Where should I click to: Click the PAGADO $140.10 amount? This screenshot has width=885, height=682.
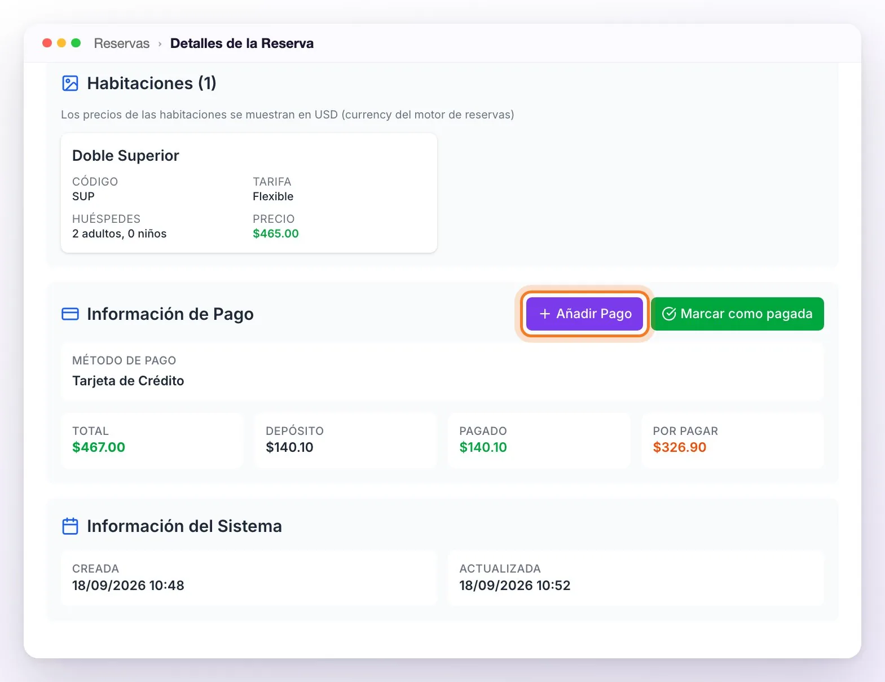483,447
